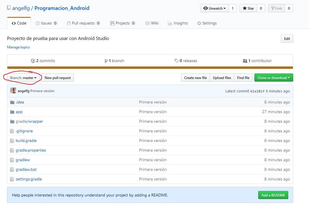
Task: Click Primera versión message in app row
Action: (153, 112)
